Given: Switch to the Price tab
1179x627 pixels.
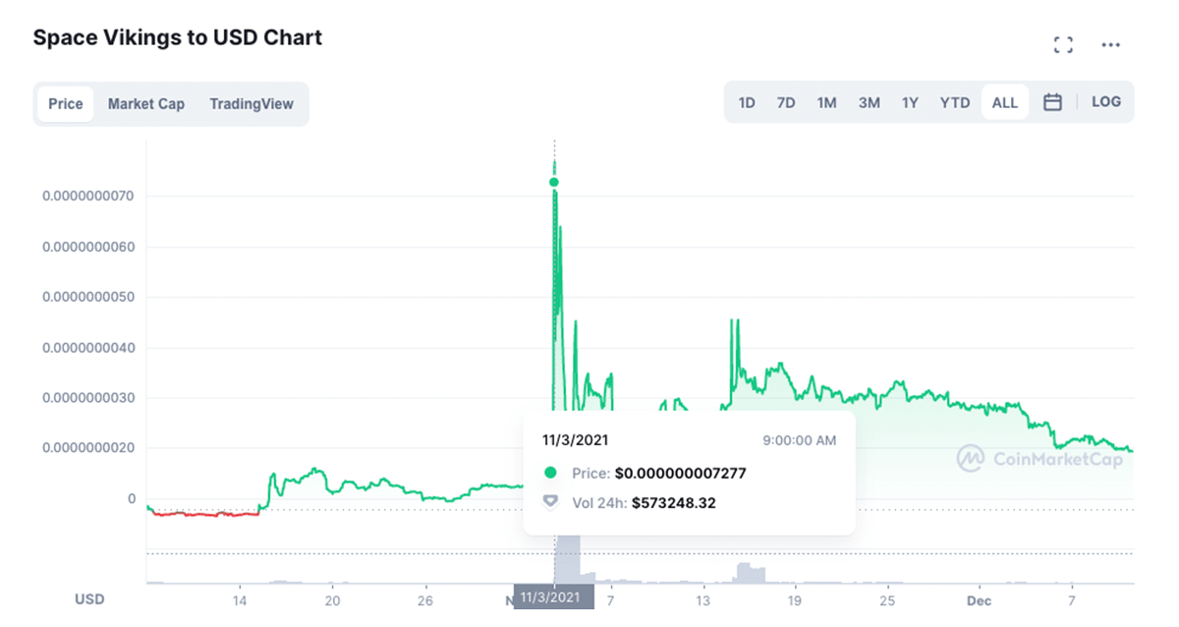Looking at the screenshot, I should (66, 104).
